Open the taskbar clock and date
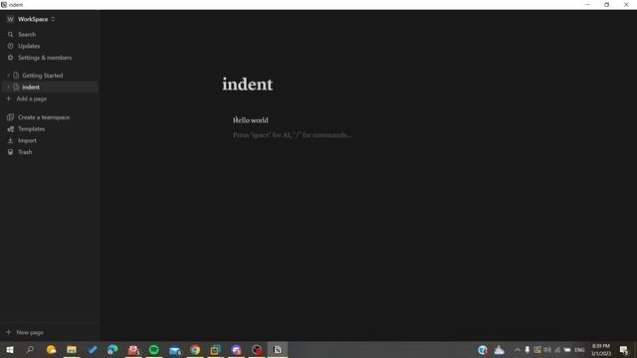 (x=601, y=350)
